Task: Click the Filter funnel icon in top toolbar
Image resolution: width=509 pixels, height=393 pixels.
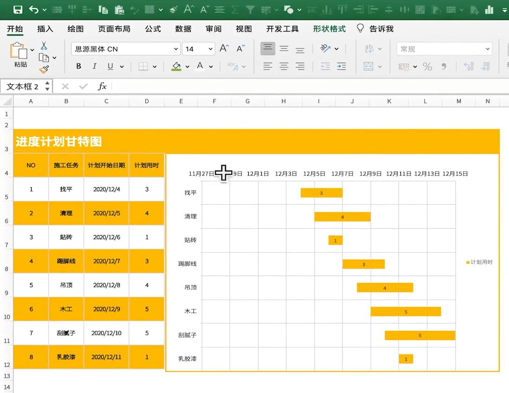Action: [250, 9]
